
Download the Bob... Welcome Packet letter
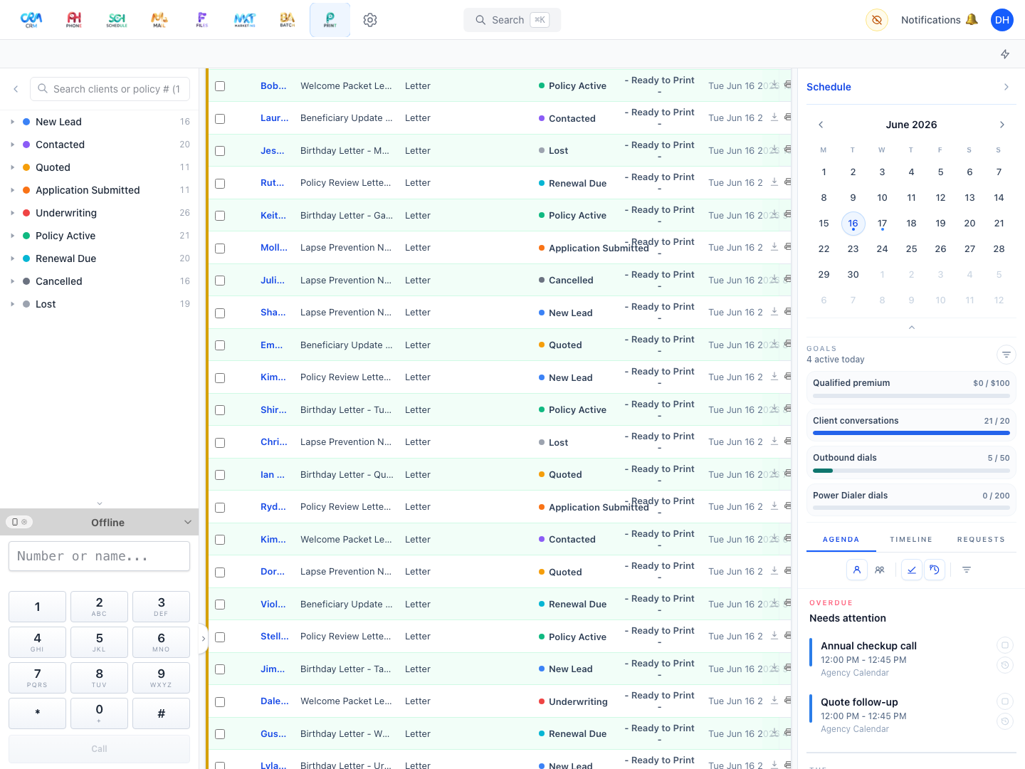[774, 85]
